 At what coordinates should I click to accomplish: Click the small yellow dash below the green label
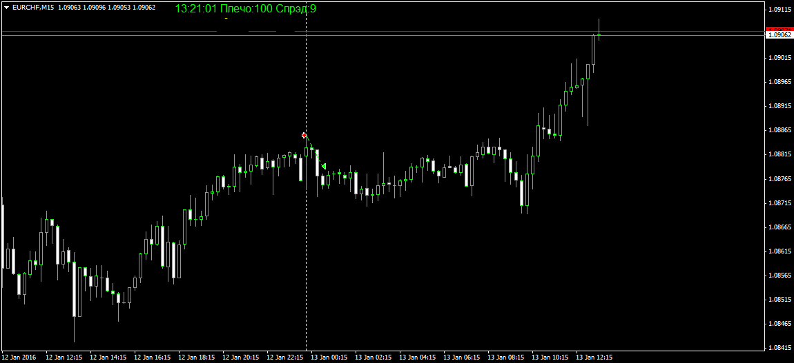[x=226, y=18]
